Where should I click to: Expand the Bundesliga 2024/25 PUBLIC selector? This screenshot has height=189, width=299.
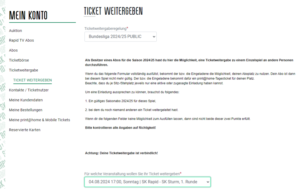(120, 36)
